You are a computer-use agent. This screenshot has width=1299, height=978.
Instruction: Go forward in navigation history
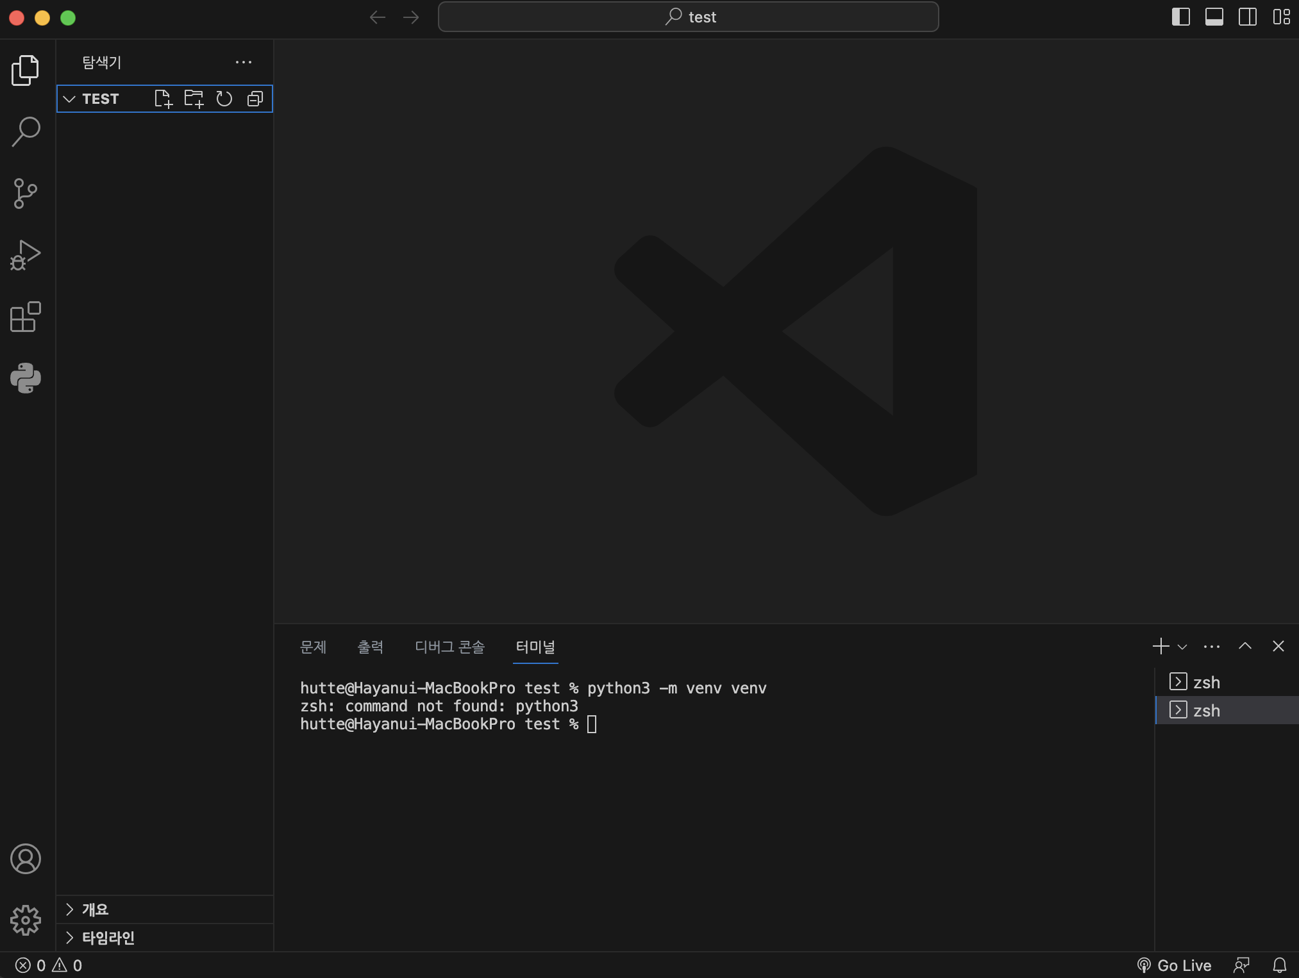[x=411, y=17]
